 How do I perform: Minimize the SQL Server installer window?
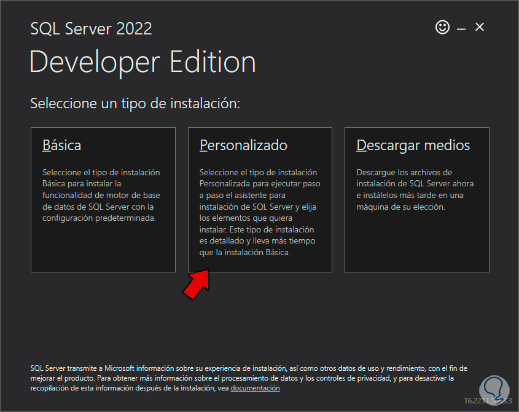[461, 29]
